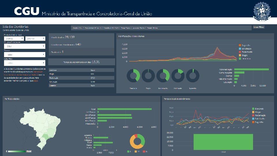277x156 pixels.
Task: Click the Preta race bar
Action: (x=95, y=148)
